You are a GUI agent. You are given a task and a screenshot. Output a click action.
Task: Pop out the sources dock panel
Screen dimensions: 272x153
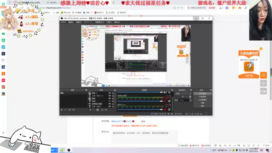click(115, 90)
